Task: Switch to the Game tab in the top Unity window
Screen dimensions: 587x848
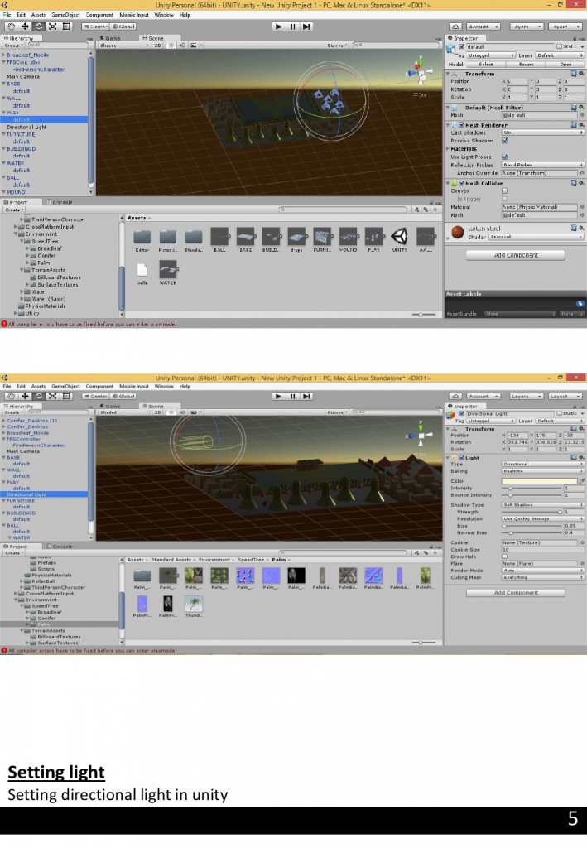Action: [x=112, y=38]
